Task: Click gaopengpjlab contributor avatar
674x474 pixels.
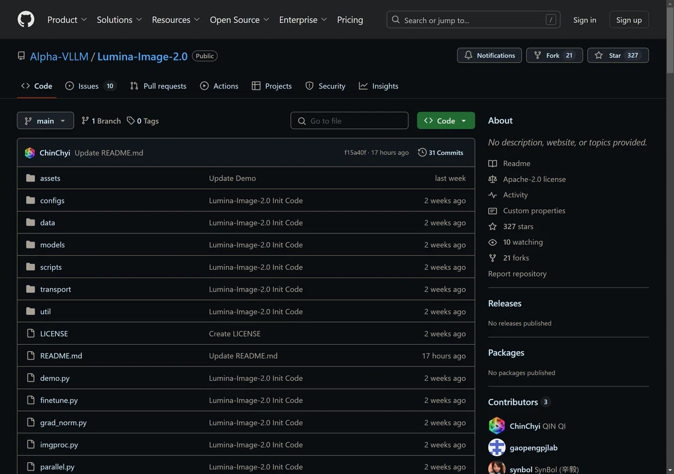Action: [497, 448]
